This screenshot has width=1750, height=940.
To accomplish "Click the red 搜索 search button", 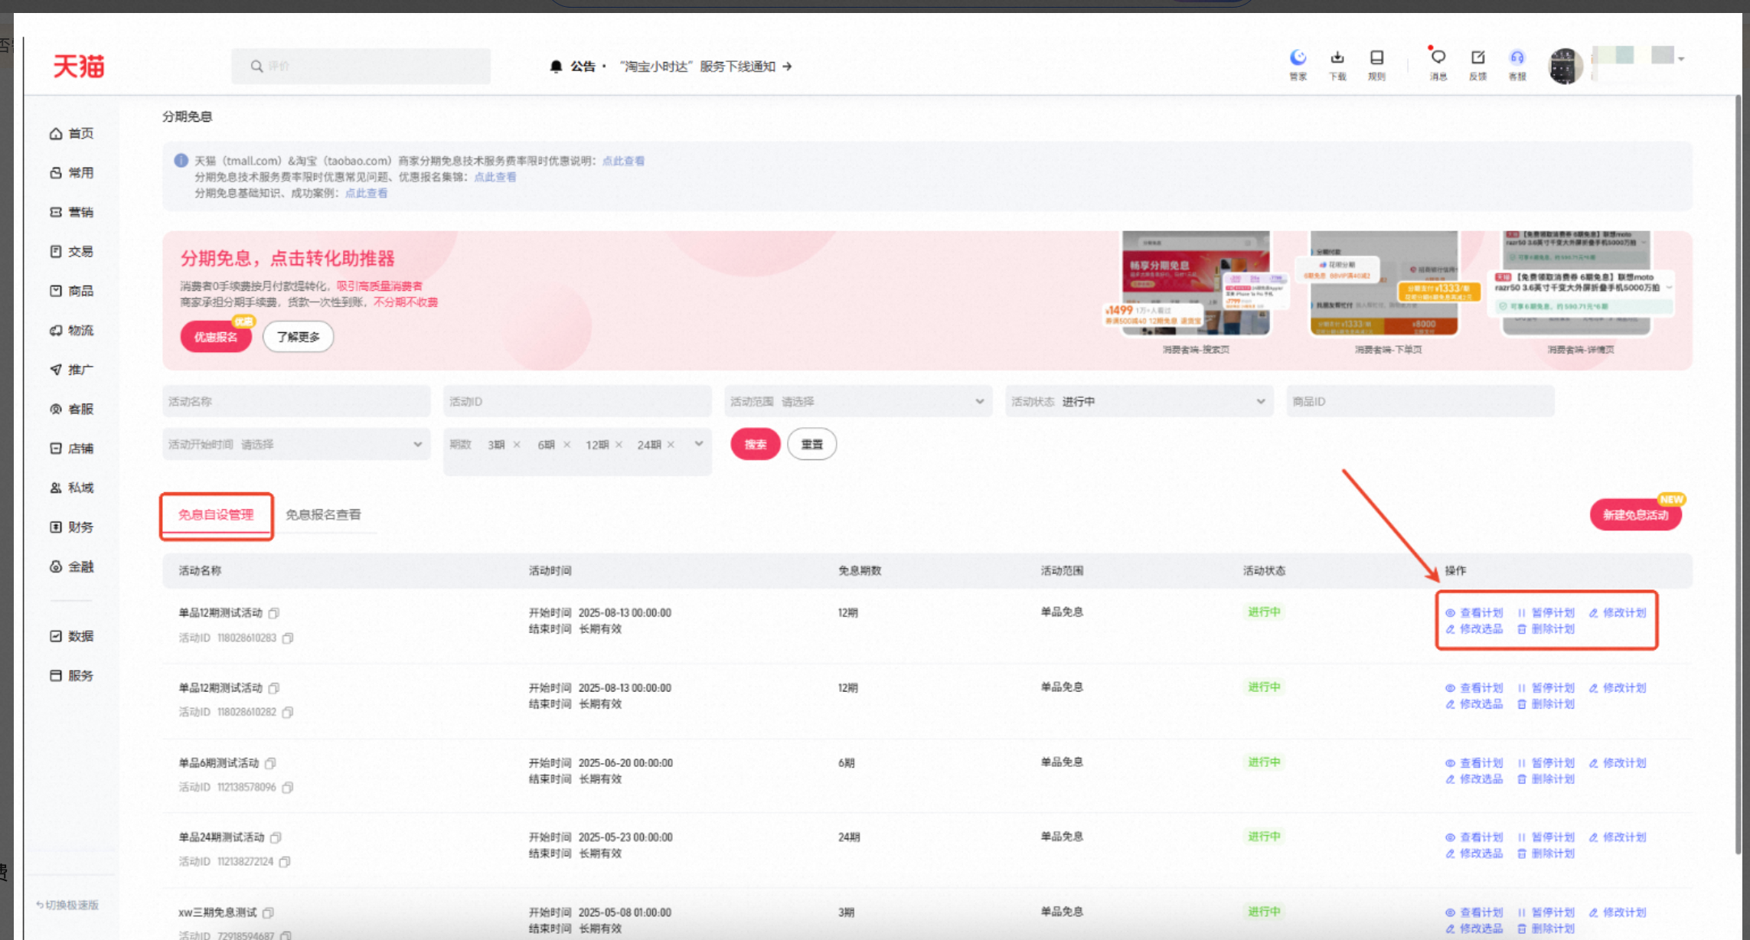I will click(x=755, y=444).
